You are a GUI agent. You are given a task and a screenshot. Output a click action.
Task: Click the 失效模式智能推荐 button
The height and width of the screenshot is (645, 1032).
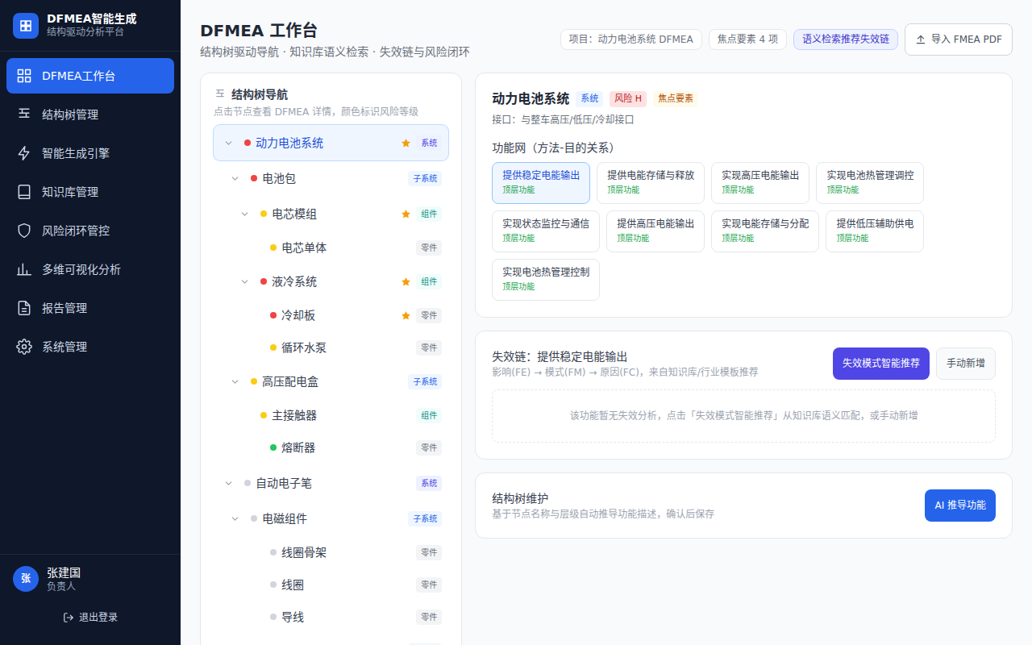pos(881,364)
